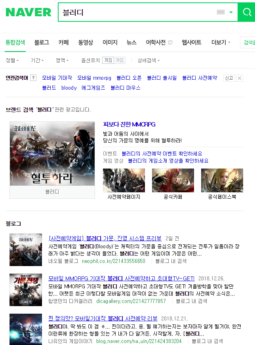Screen dimensions: 255x345
Task: Switch to the 뉴스 tab
Action: click(x=131, y=42)
